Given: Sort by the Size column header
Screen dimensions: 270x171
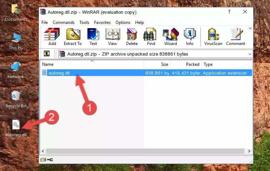Looking at the screenshot, I should tap(157, 64).
